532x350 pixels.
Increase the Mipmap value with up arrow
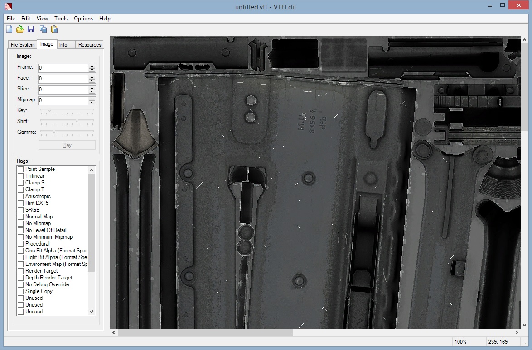pyautogui.click(x=92, y=99)
